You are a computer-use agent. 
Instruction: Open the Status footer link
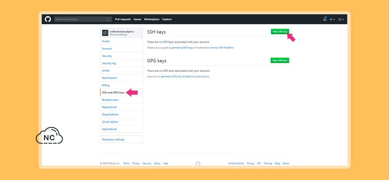[157, 164]
